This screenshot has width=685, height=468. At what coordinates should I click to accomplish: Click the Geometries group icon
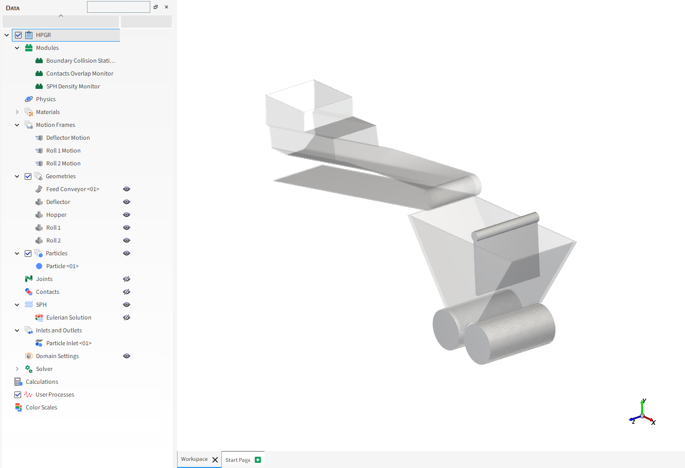point(39,176)
